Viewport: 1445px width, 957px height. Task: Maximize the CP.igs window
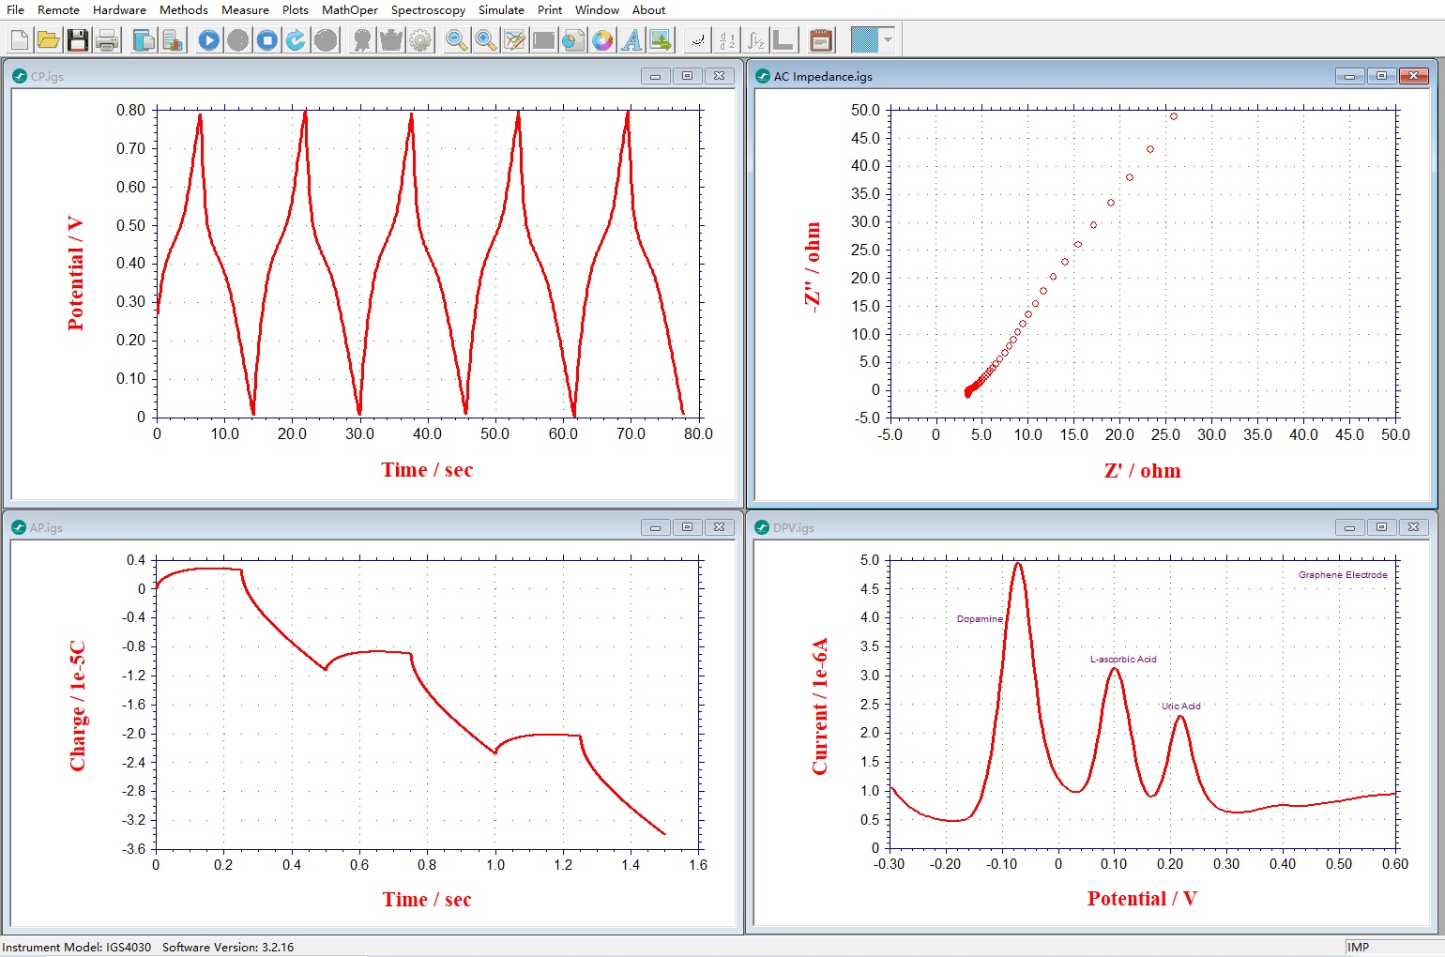pyautogui.click(x=687, y=76)
